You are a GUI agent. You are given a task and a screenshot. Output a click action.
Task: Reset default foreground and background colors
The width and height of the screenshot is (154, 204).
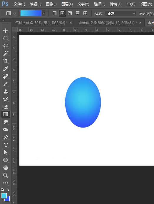coord(2,190)
